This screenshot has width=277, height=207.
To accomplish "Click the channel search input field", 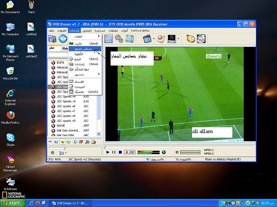I will pos(58,55).
